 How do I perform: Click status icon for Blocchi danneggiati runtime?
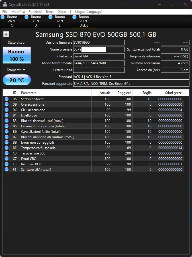tap(7, 137)
